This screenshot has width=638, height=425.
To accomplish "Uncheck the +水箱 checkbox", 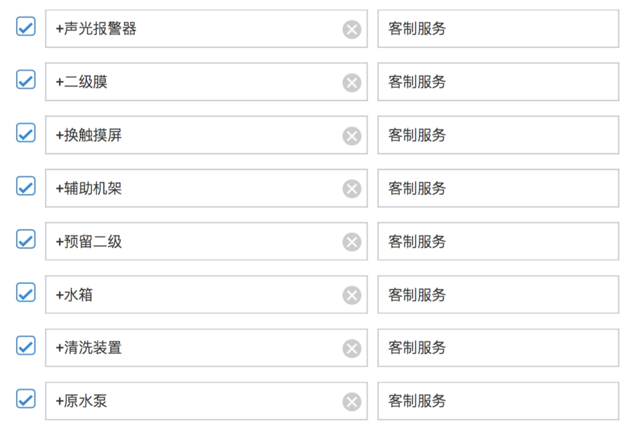I will [x=25, y=292].
